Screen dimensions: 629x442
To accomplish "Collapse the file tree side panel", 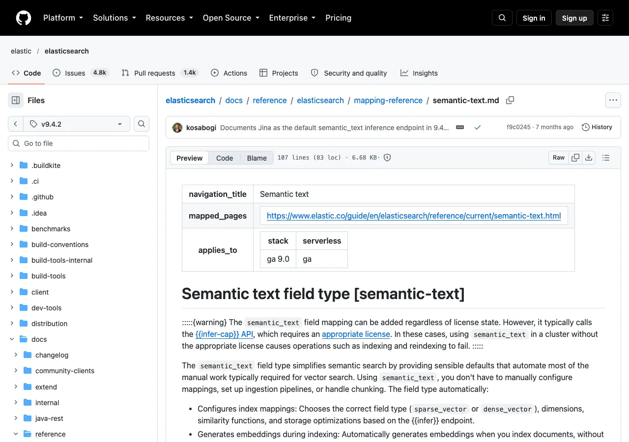I will pyautogui.click(x=16, y=100).
